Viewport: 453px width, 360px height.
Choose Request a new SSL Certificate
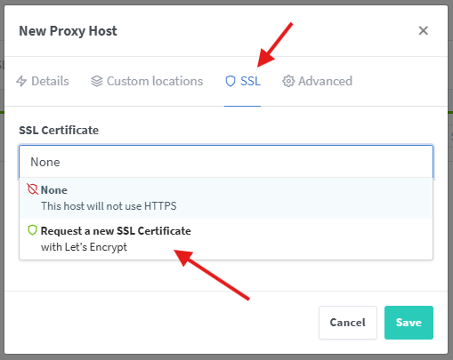[226, 239]
